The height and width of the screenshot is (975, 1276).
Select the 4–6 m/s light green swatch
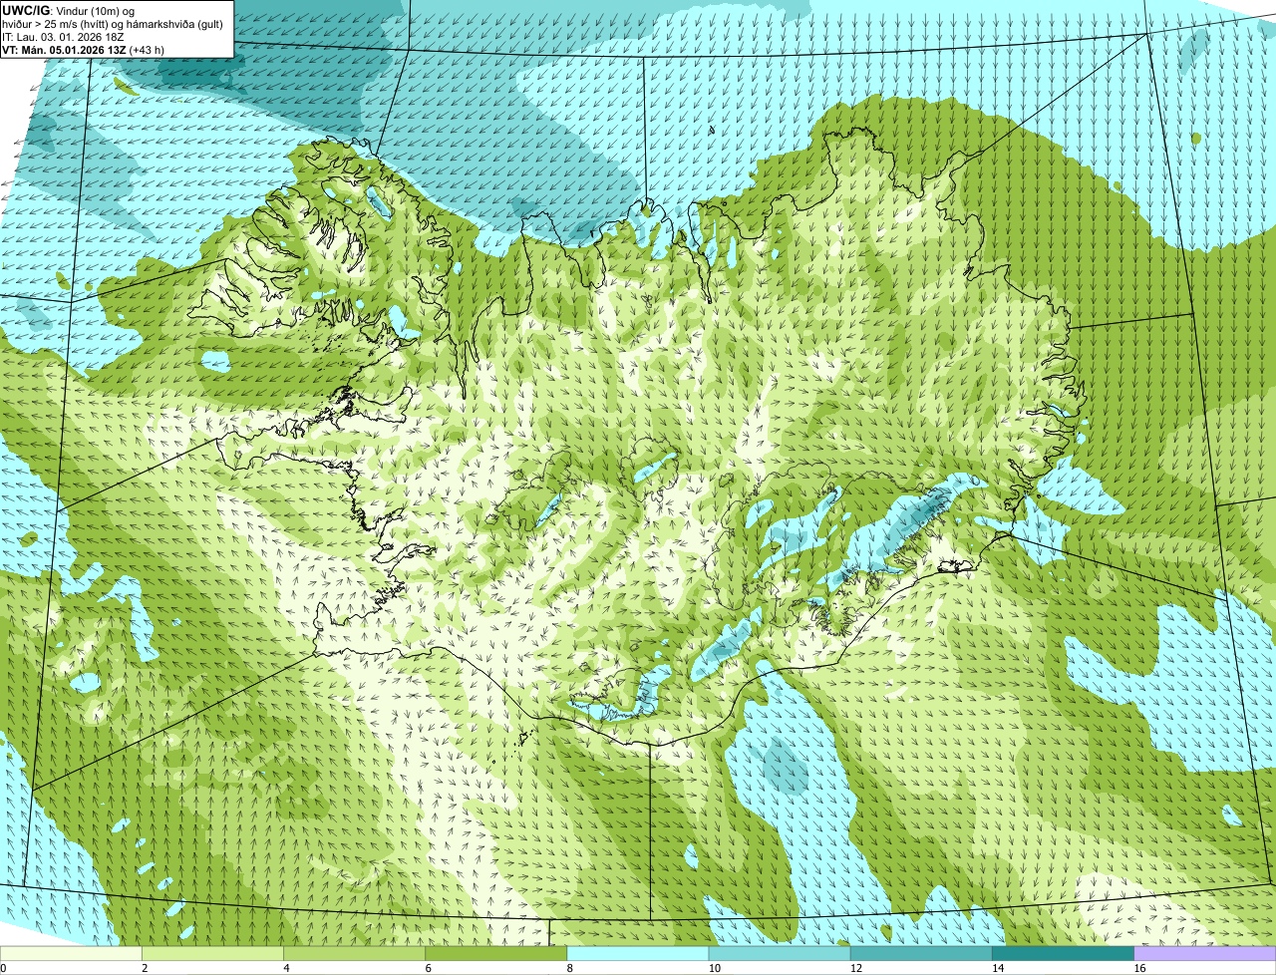[x=354, y=953]
